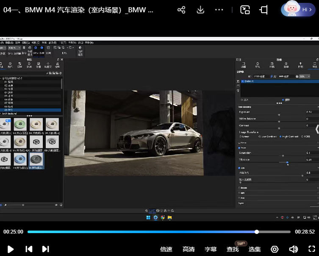This screenshot has height=256, width=319.
Task: Skip to the next video
Action: coord(46,249)
